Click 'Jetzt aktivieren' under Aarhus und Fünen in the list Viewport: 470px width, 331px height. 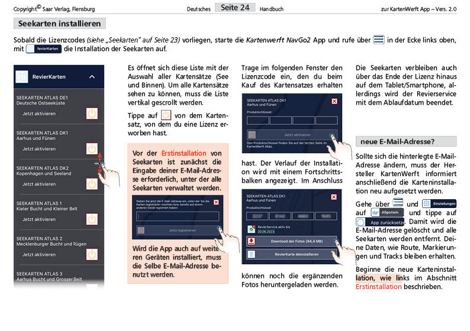pos(39,149)
